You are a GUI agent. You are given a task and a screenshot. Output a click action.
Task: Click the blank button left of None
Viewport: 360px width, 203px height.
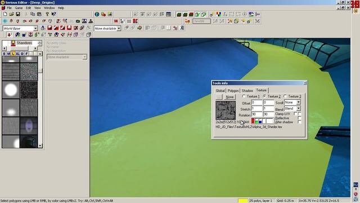tap(219, 97)
